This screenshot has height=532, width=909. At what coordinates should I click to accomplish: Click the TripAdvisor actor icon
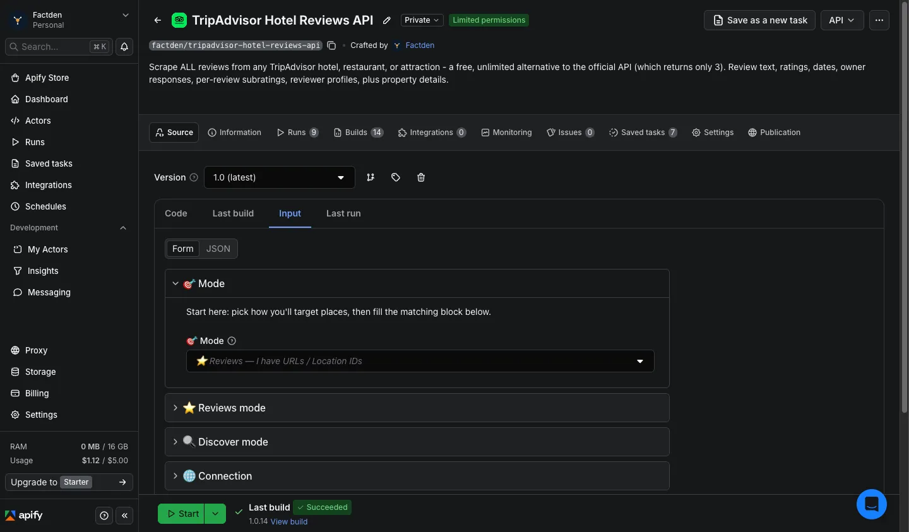(179, 20)
